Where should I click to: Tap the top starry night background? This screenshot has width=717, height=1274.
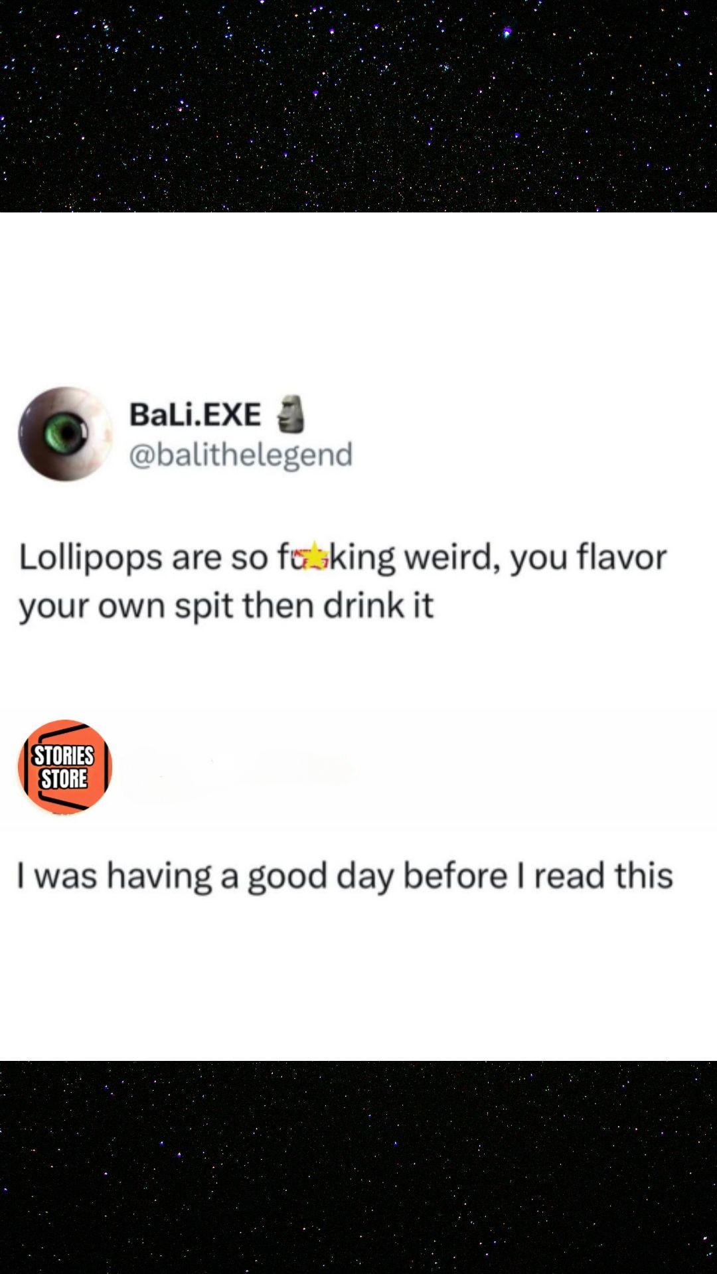point(358,106)
